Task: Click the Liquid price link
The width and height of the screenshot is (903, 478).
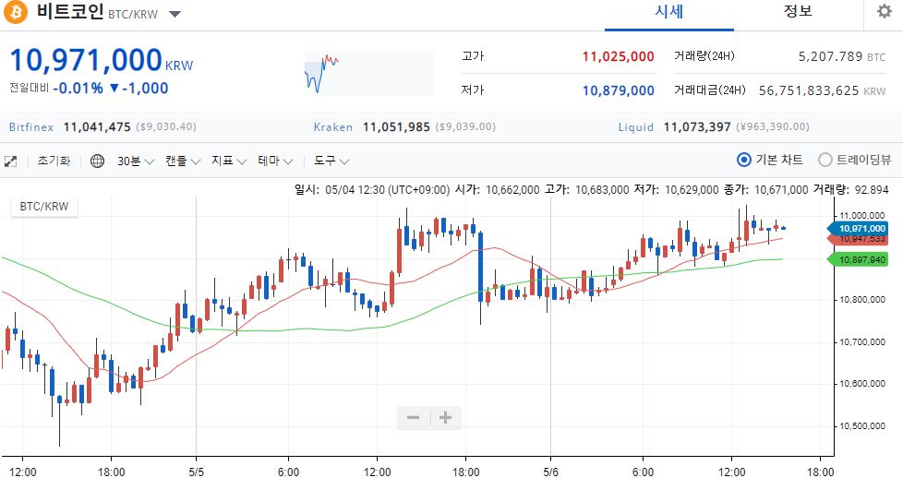Action: point(714,126)
